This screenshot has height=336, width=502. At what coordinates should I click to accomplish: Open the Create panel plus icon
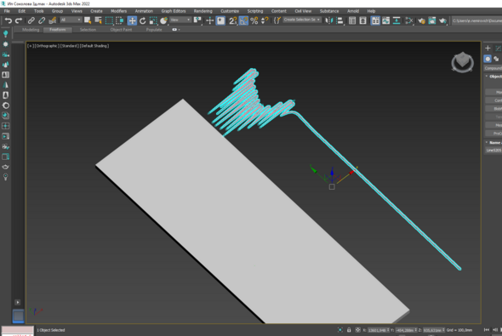point(488,48)
